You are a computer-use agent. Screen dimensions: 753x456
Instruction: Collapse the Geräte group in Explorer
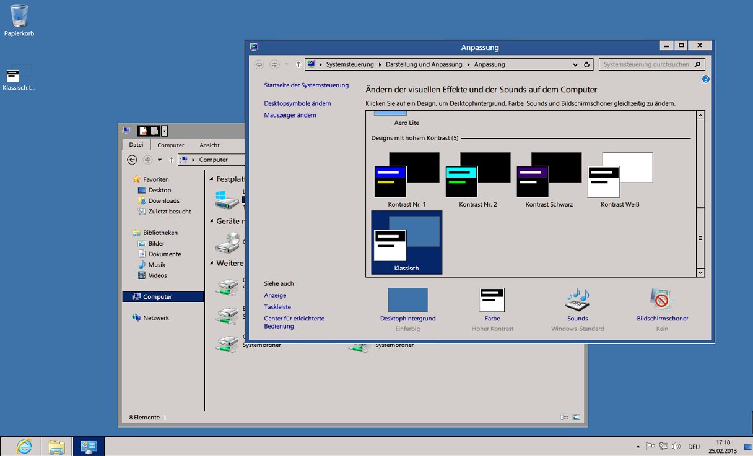(211, 221)
